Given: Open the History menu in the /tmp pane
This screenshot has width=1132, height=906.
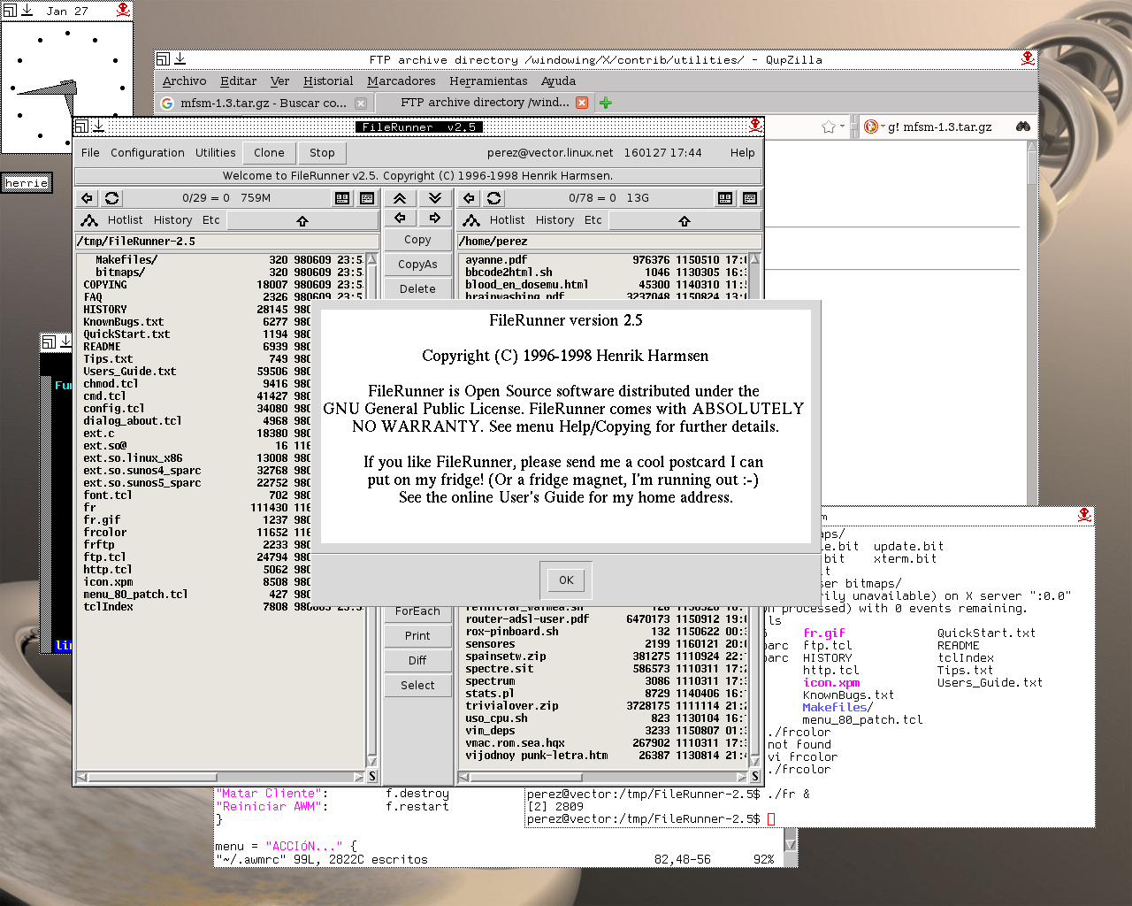Looking at the screenshot, I should [x=172, y=220].
